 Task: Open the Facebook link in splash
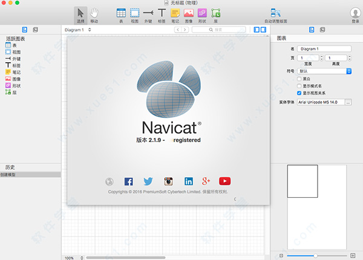(128, 181)
